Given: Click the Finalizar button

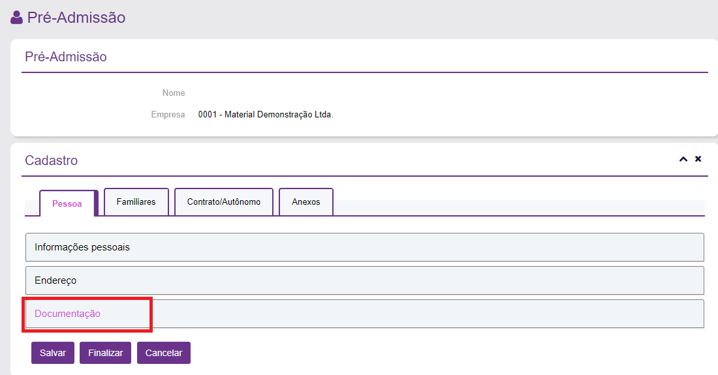Looking at the screenshot, I should (106, 353).
